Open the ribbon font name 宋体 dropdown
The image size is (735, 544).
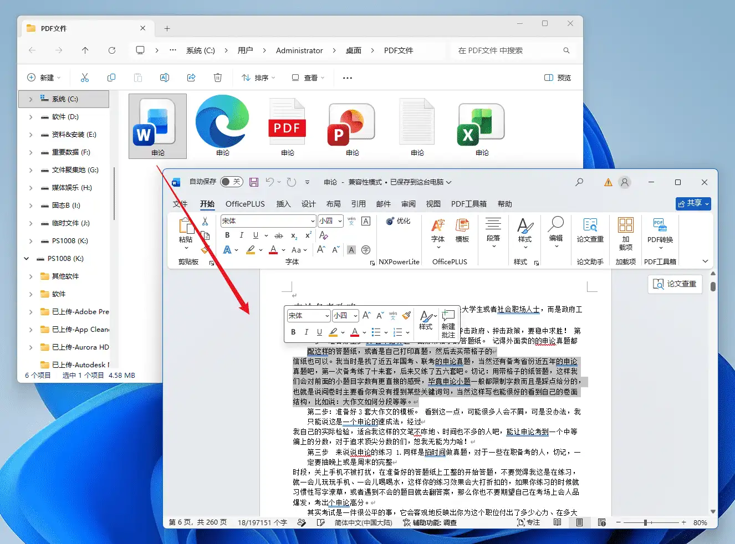click(x=313, y=221)
